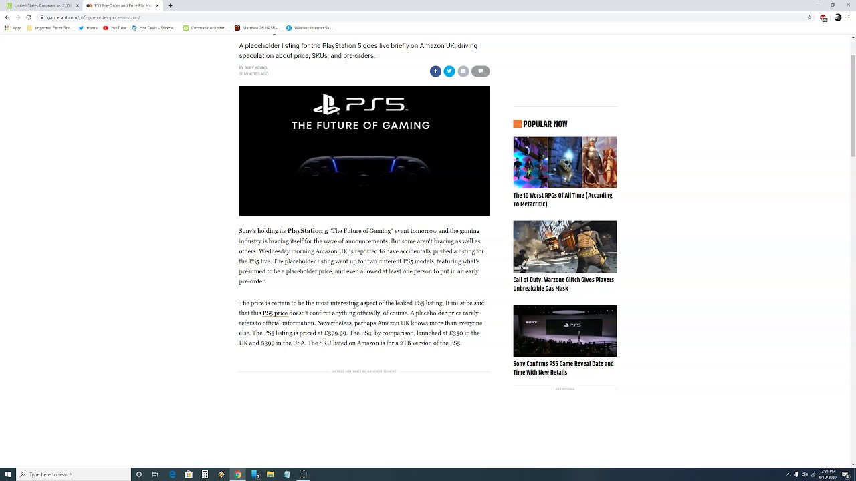The image size is (856, 481).
Task: Open Apps bookmark shortcut
Action: (x=13, y=28)
